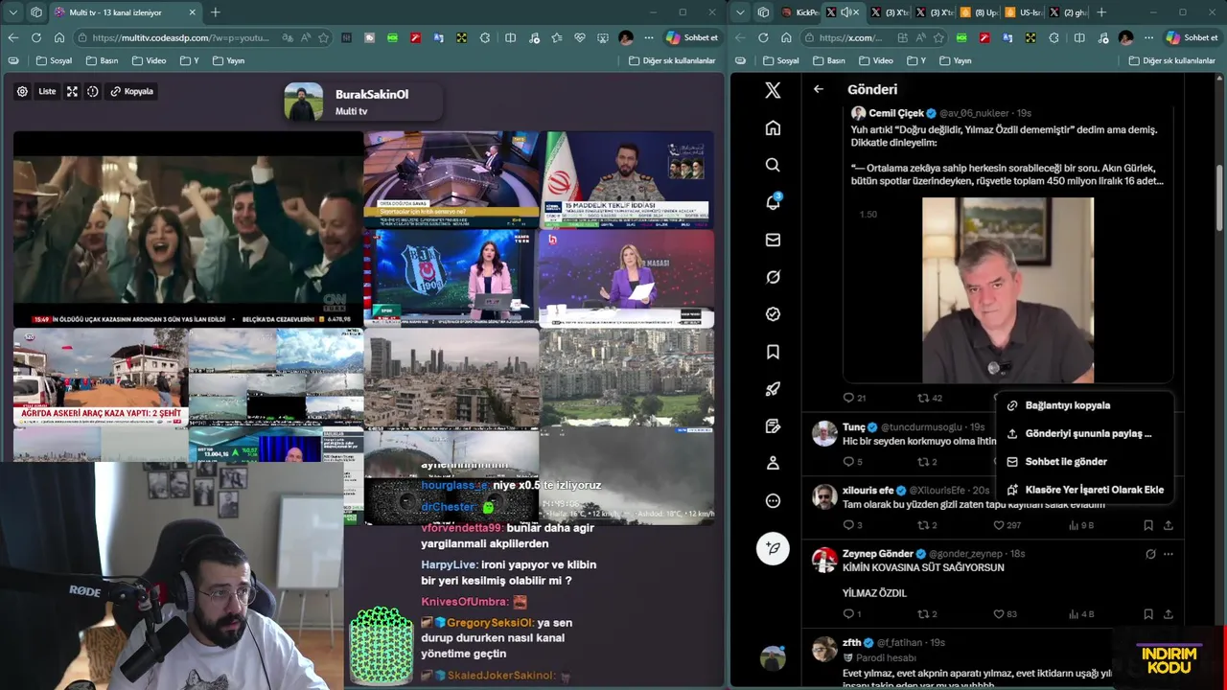The height and width of the screenshot is (690, 1227).
Task: Choose Sohbet ile gönder from menu
Action: pyautogui.click(x=1084, y=461)
